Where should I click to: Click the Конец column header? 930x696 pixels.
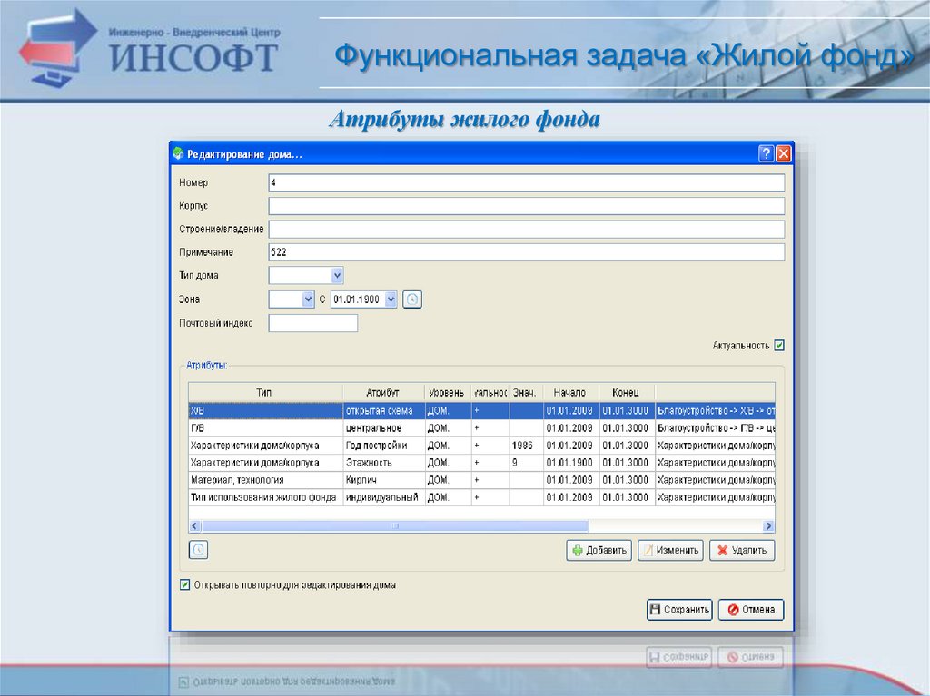(x=627, y=392)
